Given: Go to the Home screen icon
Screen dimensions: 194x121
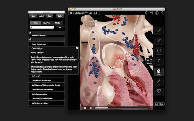Looking at the screenshot, I should pyautogui.click(x=71, y=13).
